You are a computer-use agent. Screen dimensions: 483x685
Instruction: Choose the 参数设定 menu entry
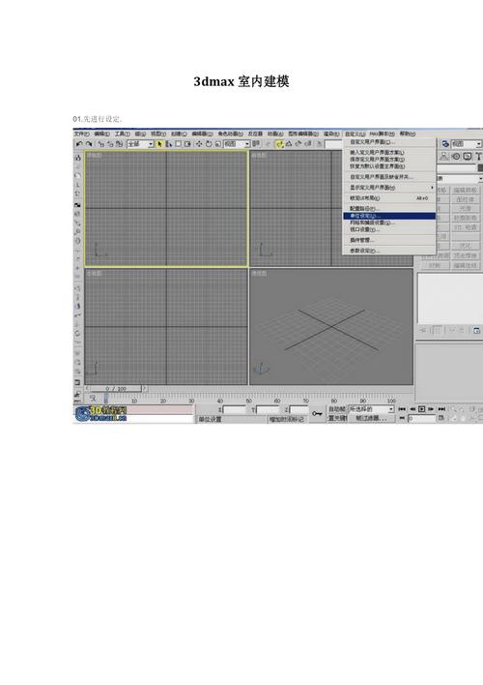[x=389, y=251]
